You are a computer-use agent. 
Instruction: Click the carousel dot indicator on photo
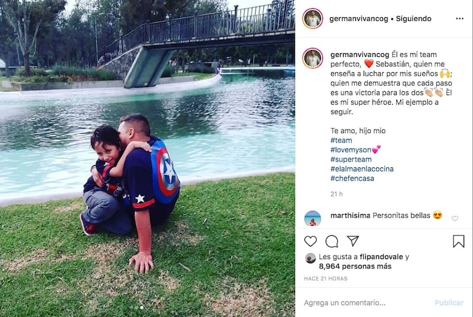click(x=141, y=308)
